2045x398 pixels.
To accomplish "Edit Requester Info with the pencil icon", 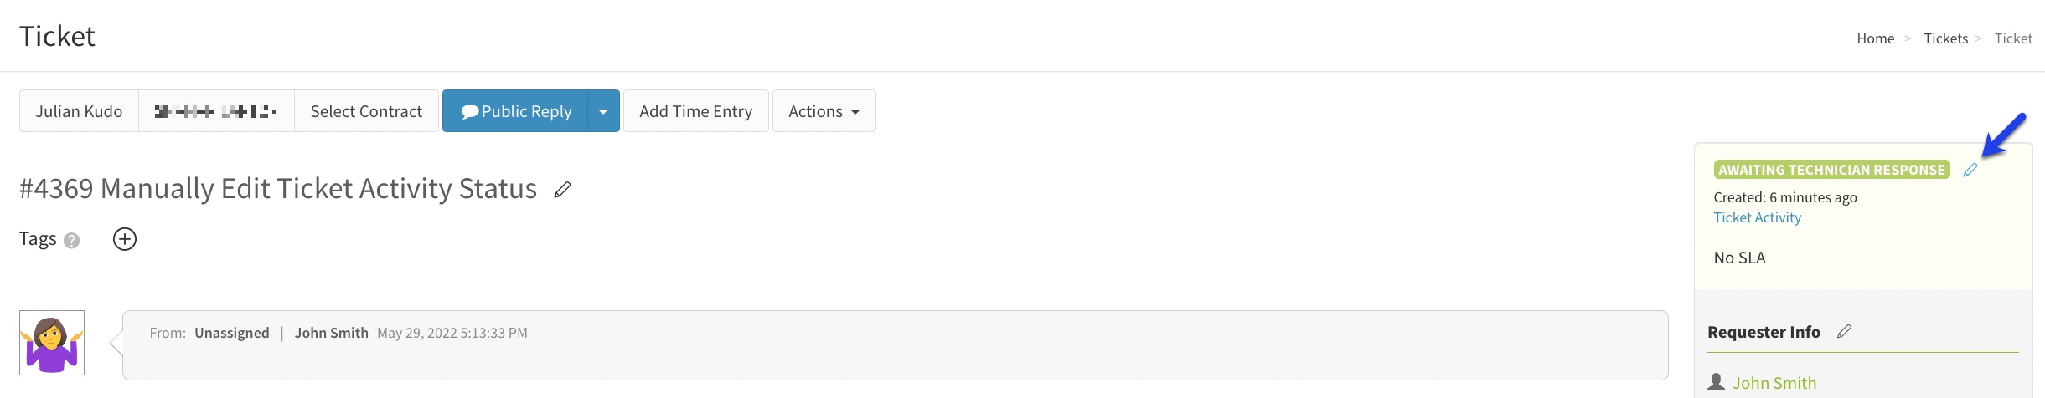I will pos(1844,332).
